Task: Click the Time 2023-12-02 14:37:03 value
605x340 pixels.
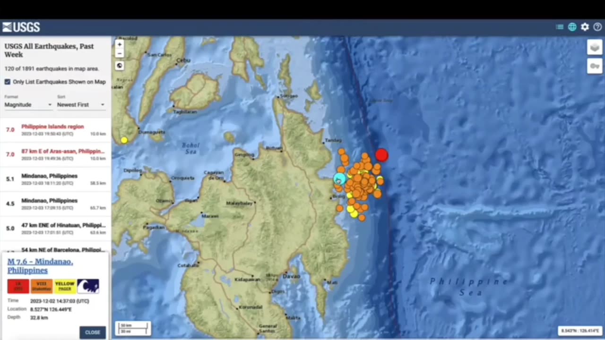Action: pos(60,301)
